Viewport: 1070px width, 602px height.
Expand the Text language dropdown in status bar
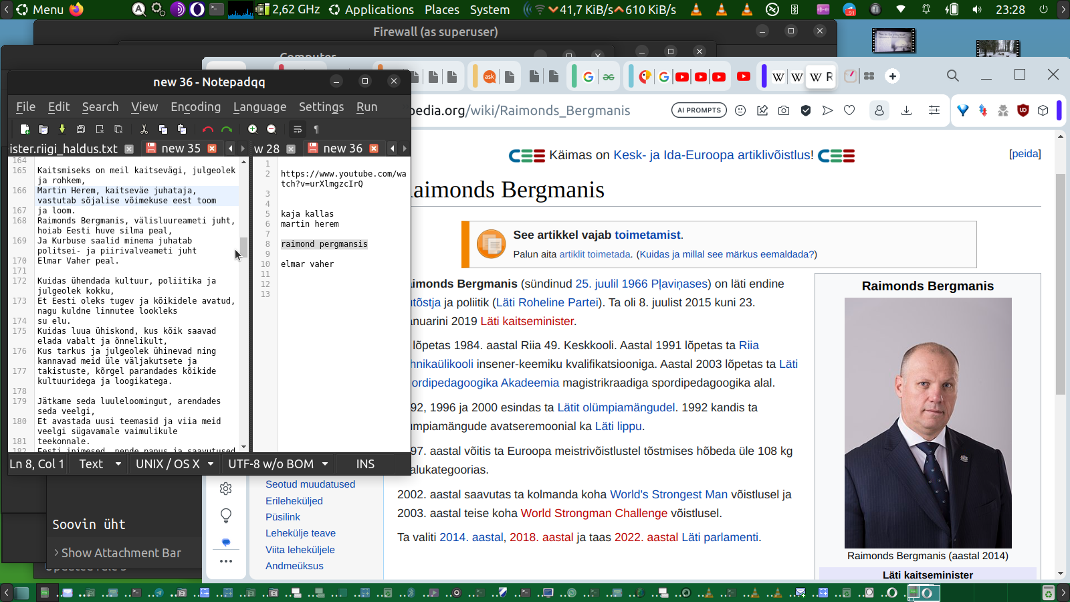tap(100, 464)
